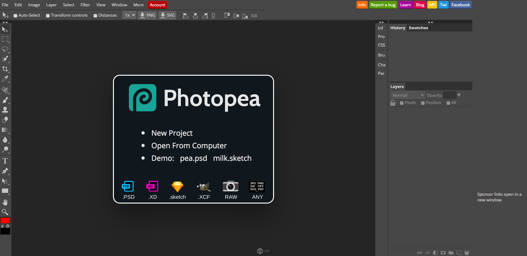
Task: Click the add raster mask icon
Action: 443,253
